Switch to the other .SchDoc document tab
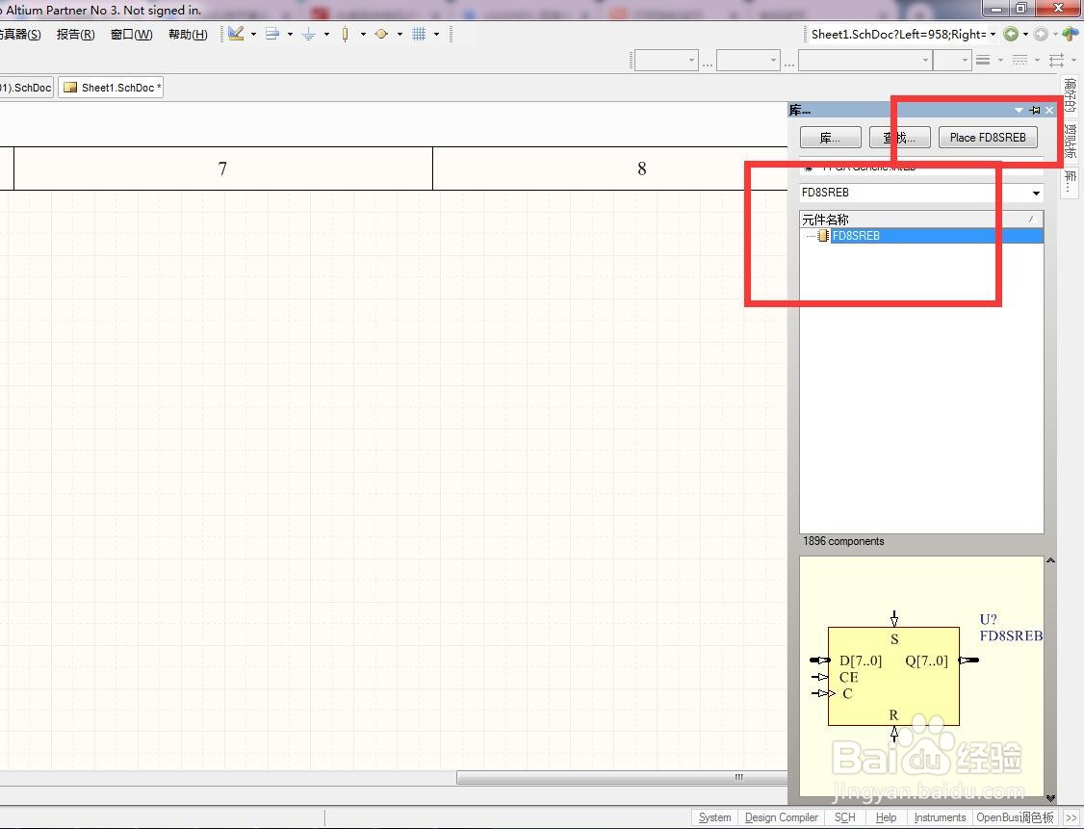1084x829 pixels. click(x=26, y=88)
